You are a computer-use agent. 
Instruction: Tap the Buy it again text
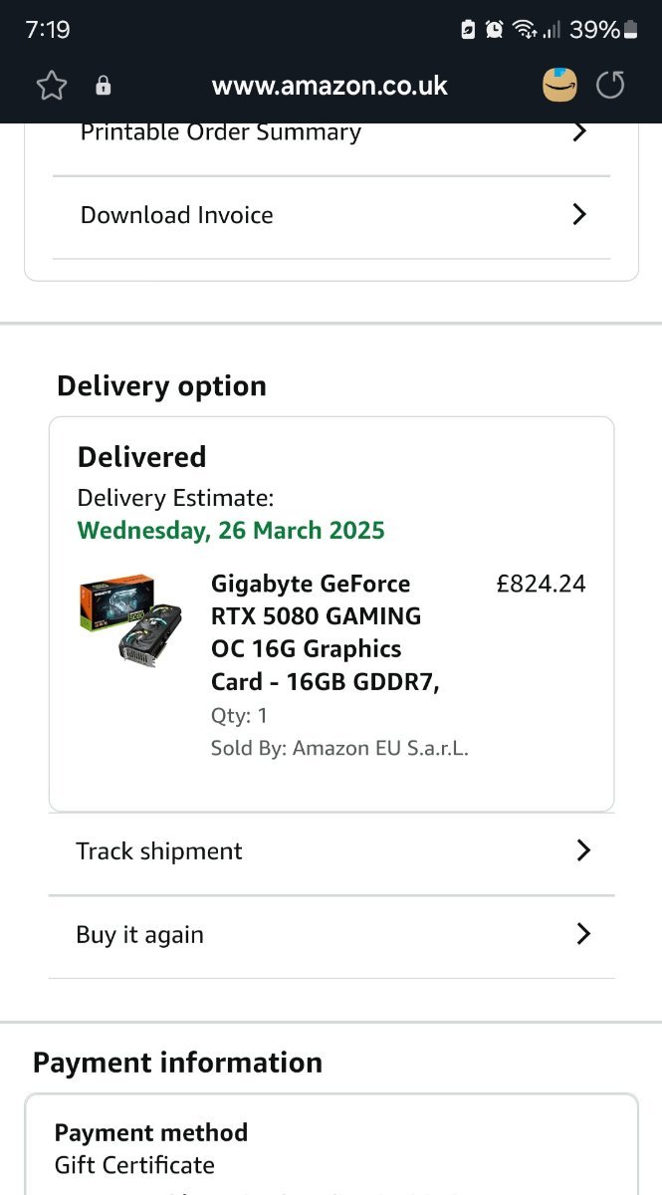pyautogui.click(x=139, y=935)
